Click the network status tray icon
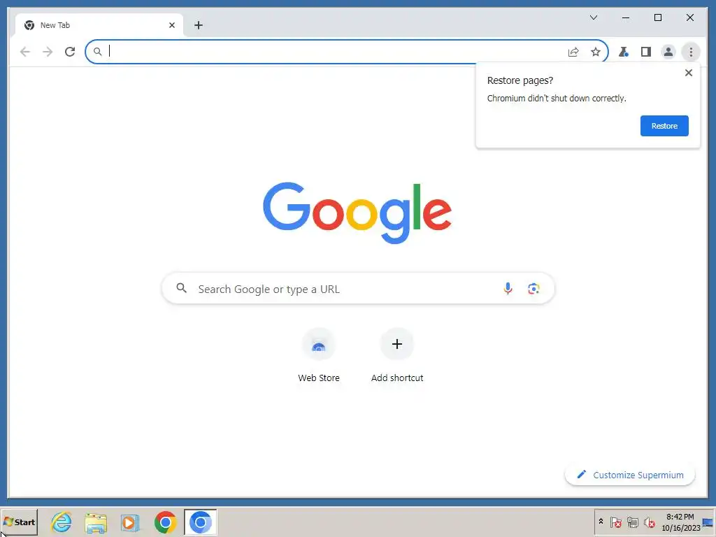The image size is (716, 537). [x=632, y=522]
